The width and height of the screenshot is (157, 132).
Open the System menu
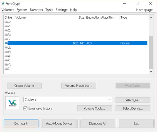(22, 10)
